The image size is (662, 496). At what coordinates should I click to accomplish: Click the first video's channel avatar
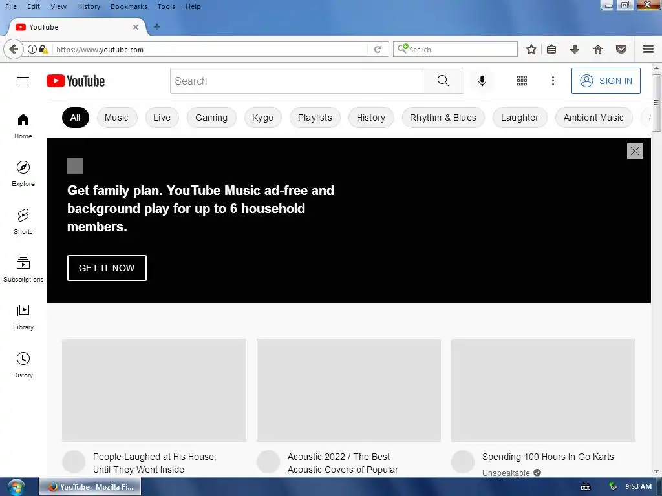pyautogui.click(x=74, y=462)
